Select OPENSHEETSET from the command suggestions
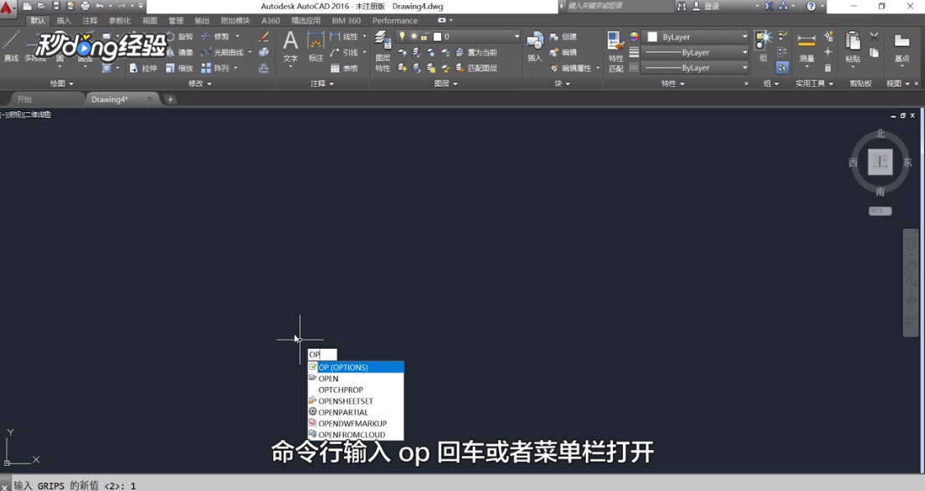Image resolution: width=925 pixels, height=491 pixels. coord(356,401)
